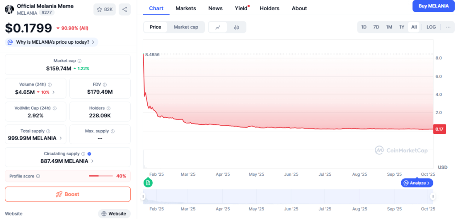Expand the Volume (24h) chevron
Screen dimensions: 457x219
[54, 92]
